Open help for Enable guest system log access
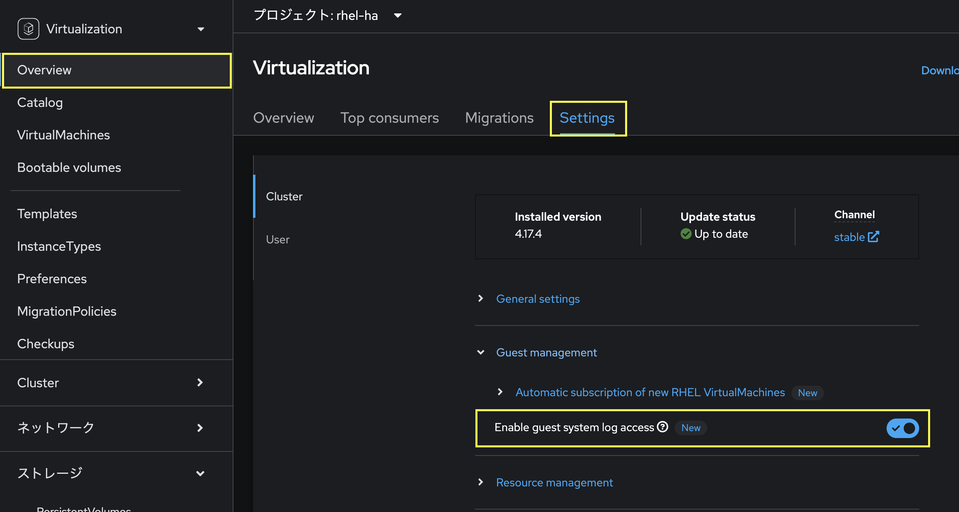 point(663,427)
